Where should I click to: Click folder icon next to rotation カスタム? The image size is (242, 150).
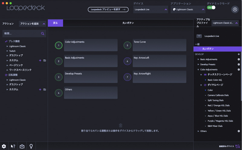44,89
